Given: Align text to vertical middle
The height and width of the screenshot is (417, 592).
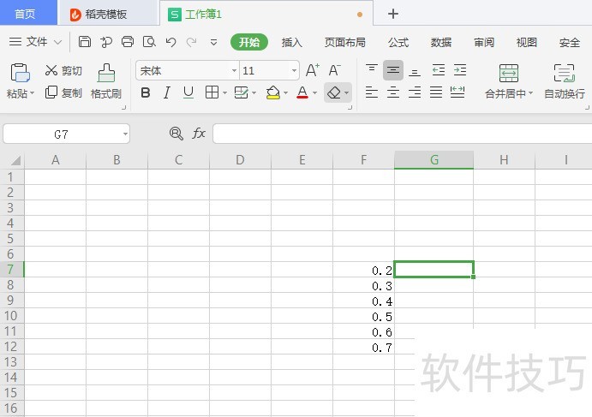Looking at the screenshot, I should (x=393, y=70).
